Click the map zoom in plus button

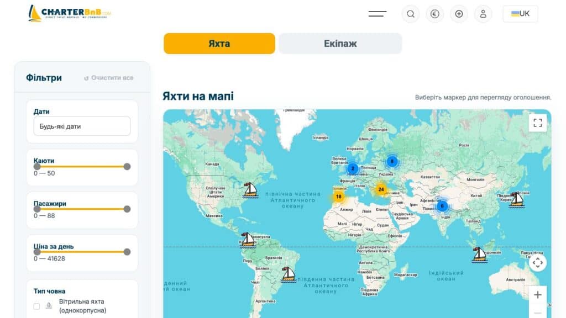pyautogui.click(x=537, y=295)
